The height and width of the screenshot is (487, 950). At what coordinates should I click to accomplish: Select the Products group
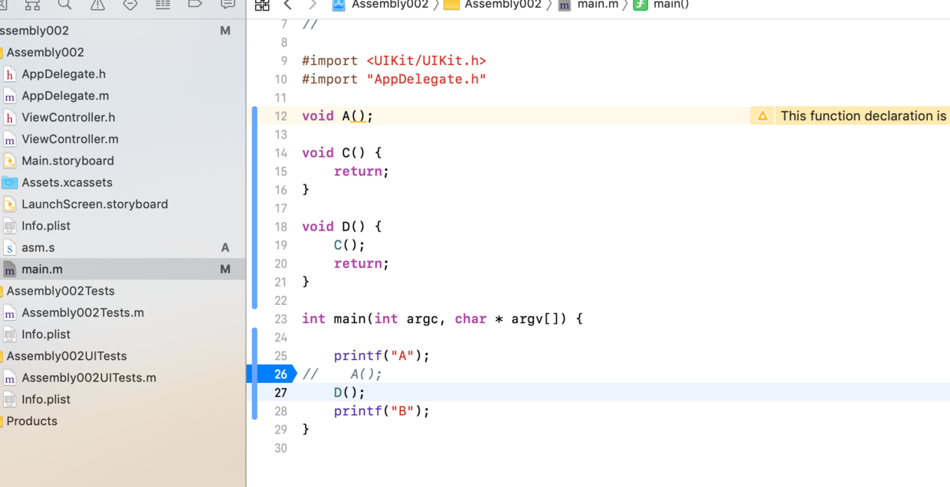31,421
